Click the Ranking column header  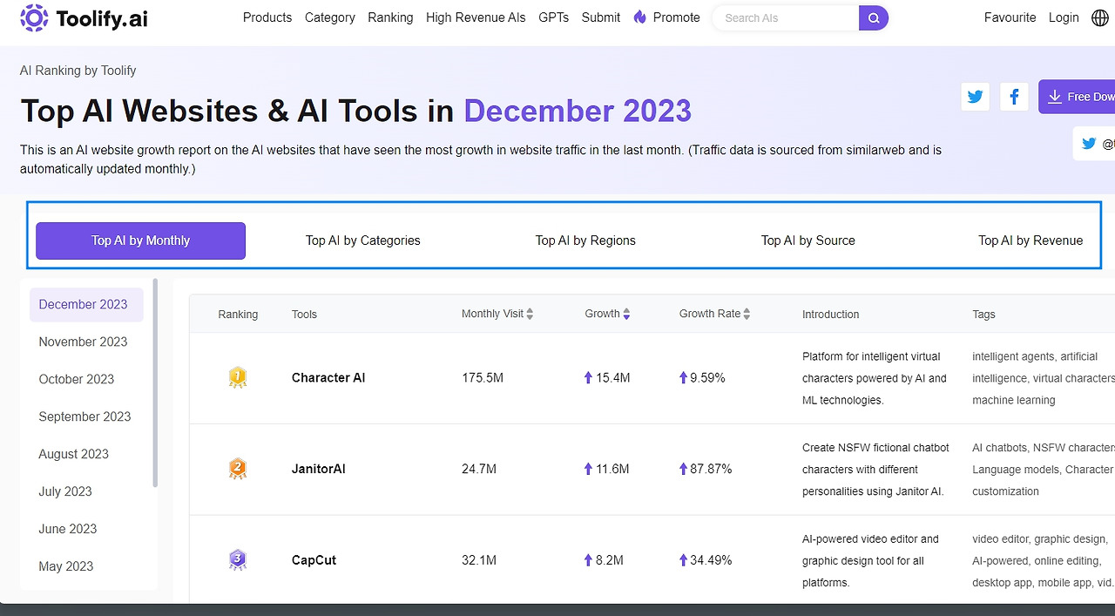238,315
